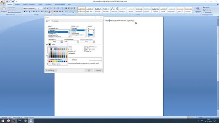Open the ribbon font name dropdown
The image size is (219, 123).
(36, 8)
